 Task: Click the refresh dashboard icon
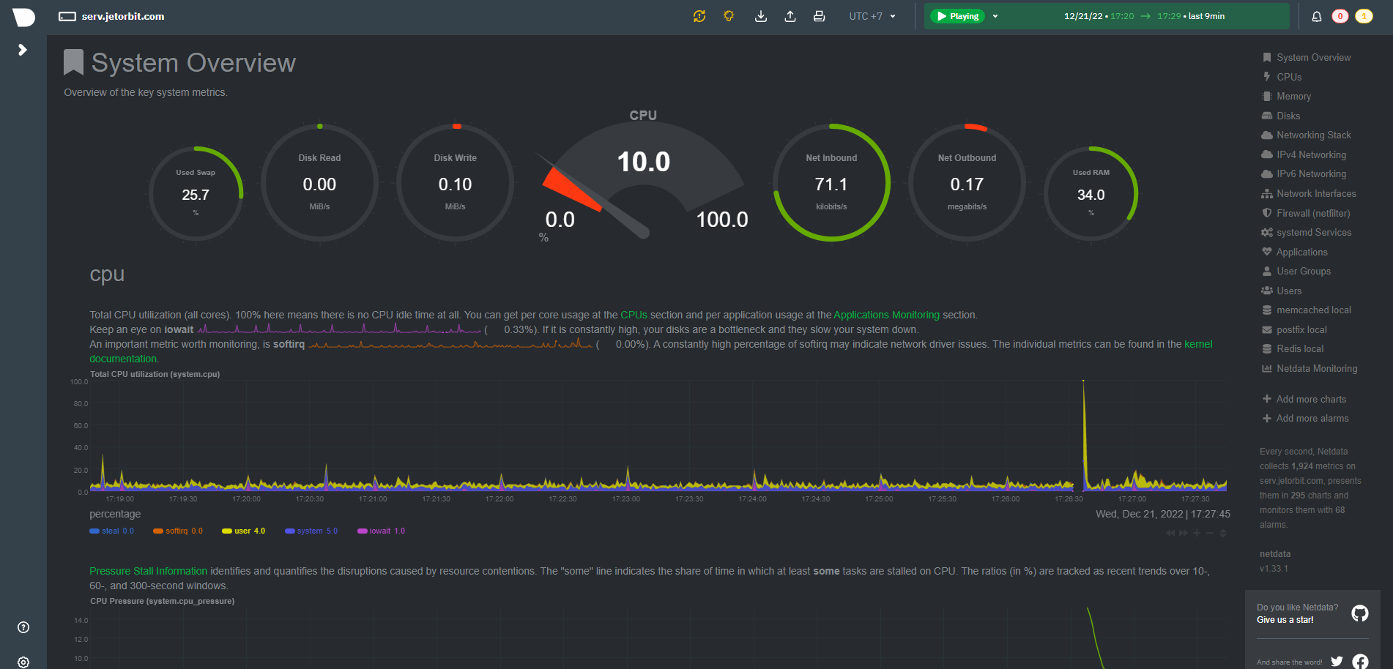tap(699, 15)
